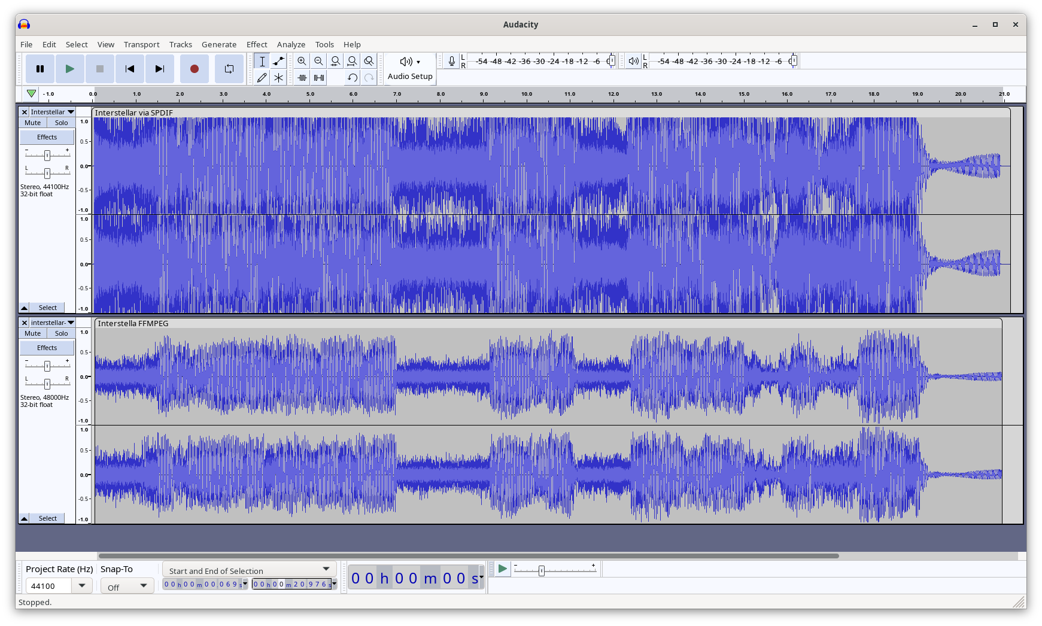Open the Project Rate dropdown
1042x626 pixels.
click(x=82, y=586)
